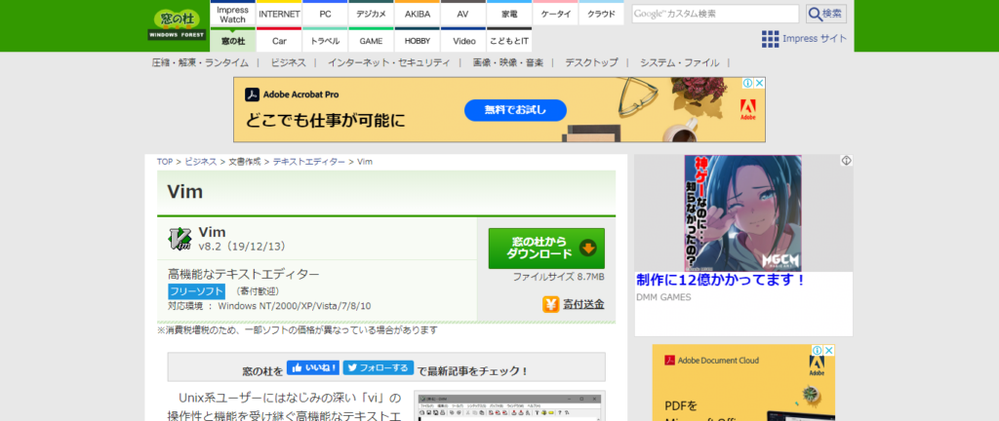Select the 窓の杜 tab

(x=232, y=41)
